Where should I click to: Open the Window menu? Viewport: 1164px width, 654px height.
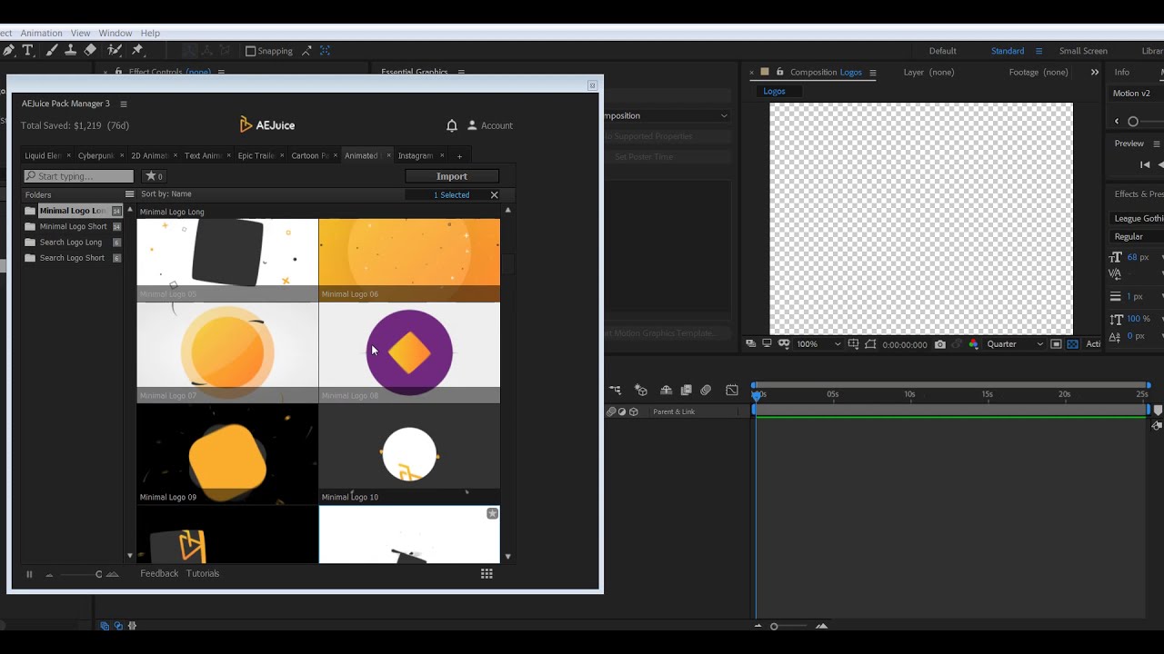pos(115,33)
